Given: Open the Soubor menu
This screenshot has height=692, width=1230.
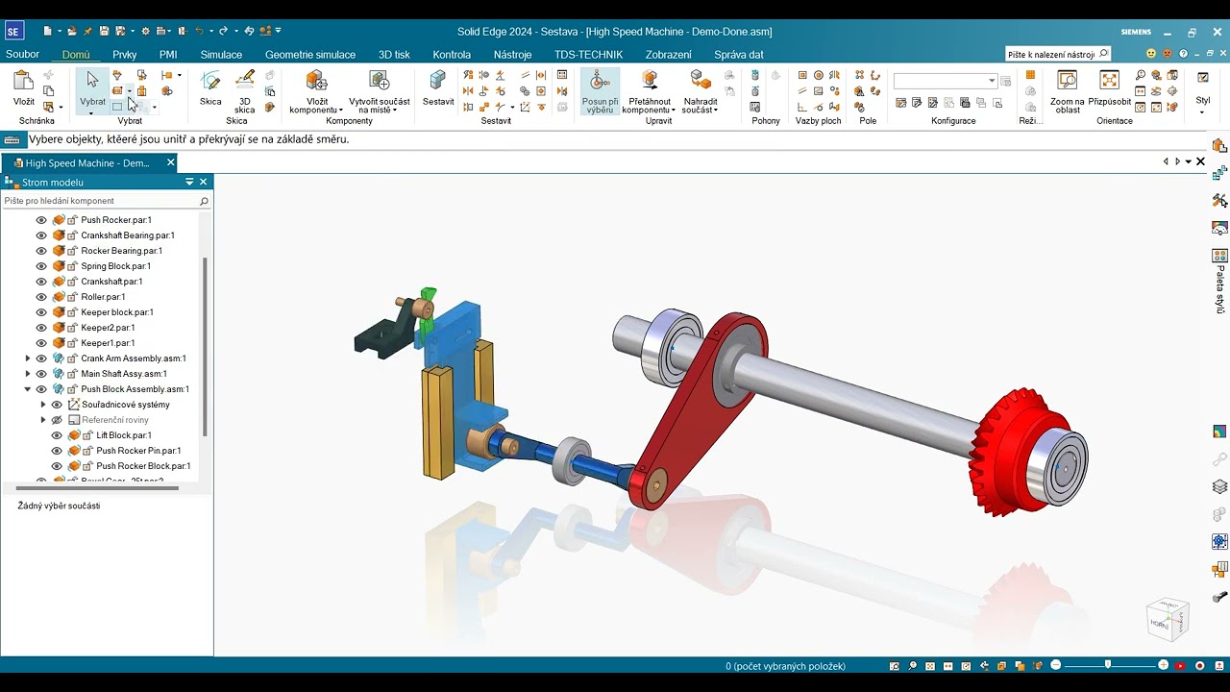Looking at the screenshot, I should point(22,55).
